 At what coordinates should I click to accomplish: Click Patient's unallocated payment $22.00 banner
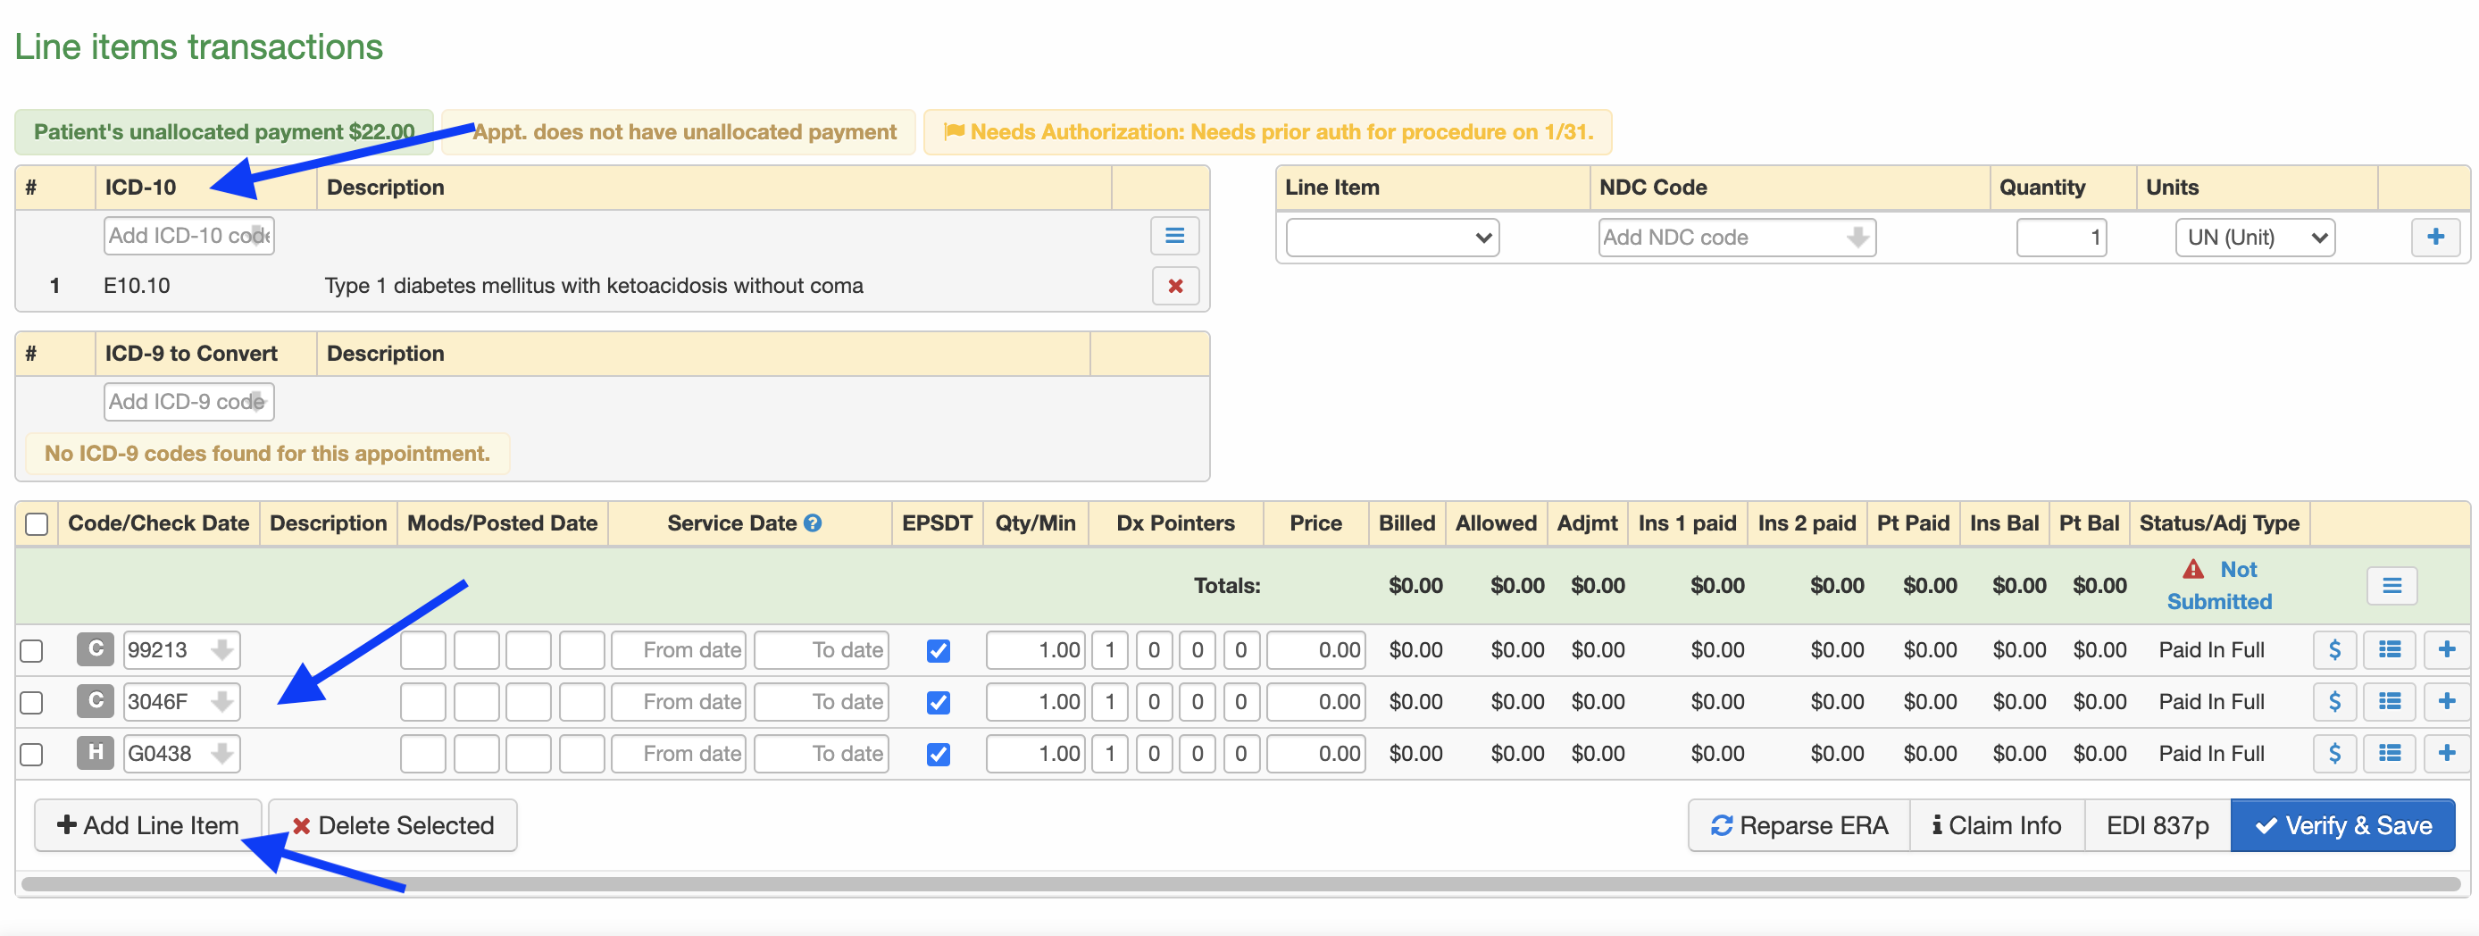(x=224, y=132)
